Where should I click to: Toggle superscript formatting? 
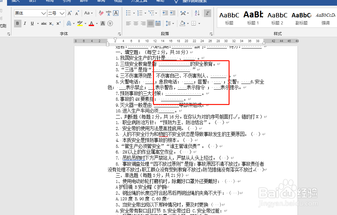[x=59, y=23]
